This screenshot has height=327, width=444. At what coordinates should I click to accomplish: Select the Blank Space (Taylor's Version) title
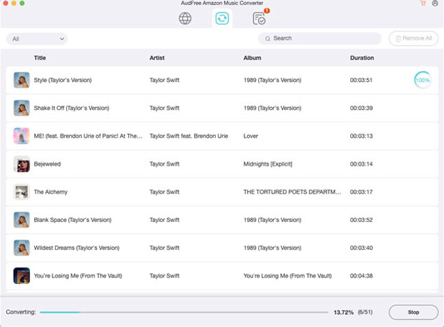click(x=72, y=220)
